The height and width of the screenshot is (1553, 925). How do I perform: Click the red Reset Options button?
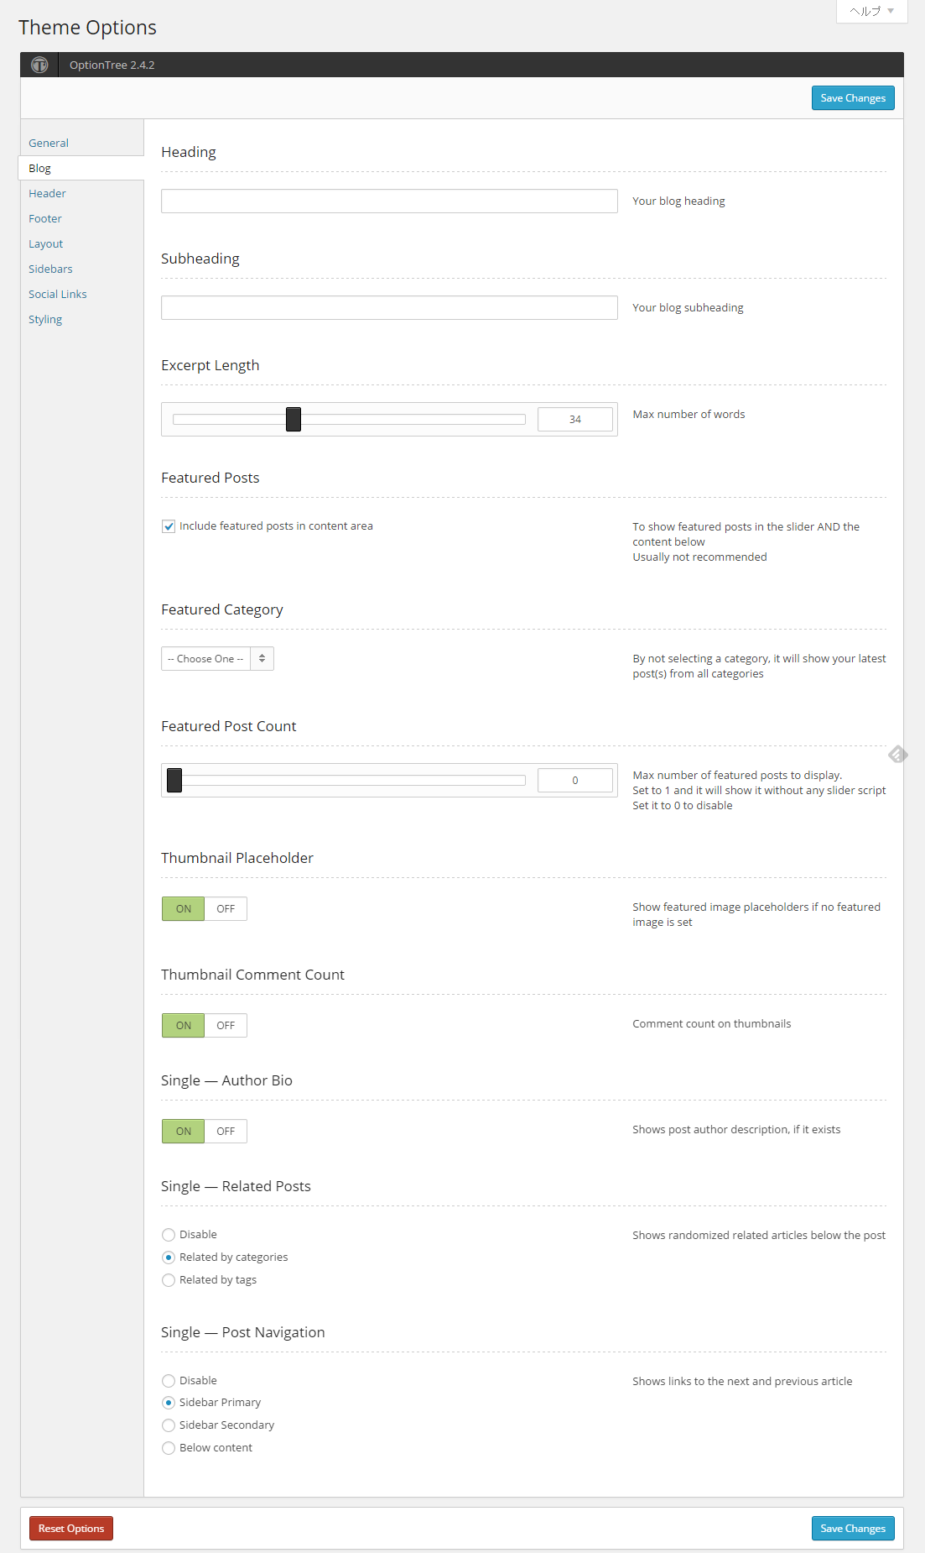[x=71, y=1529]
